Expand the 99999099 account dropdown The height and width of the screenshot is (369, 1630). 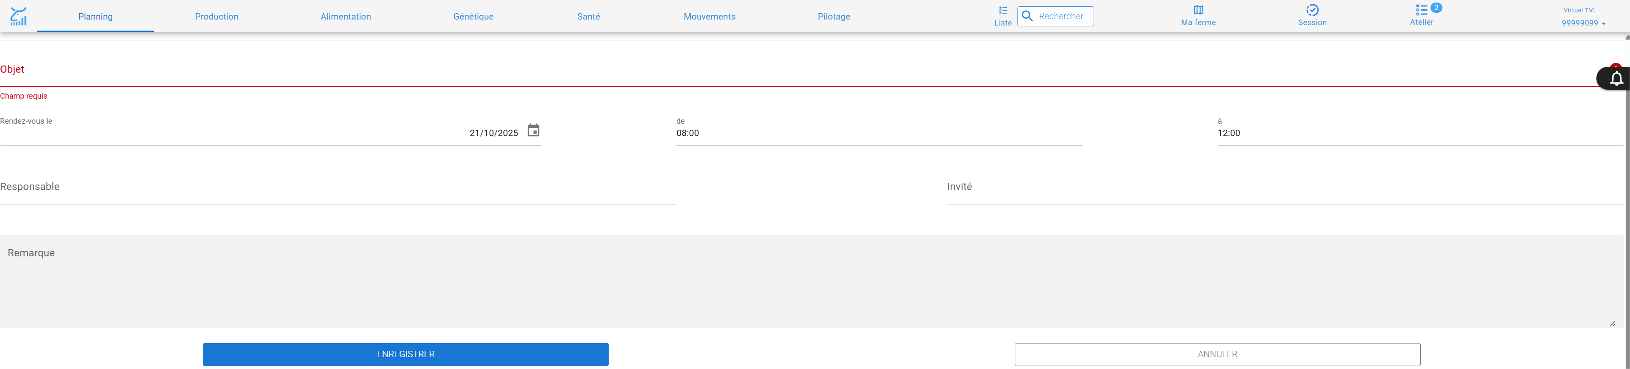coord(1583,23)
